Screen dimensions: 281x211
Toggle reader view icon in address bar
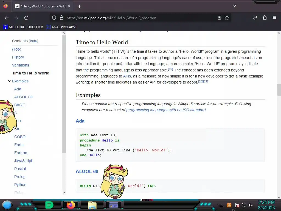point(219,18)
